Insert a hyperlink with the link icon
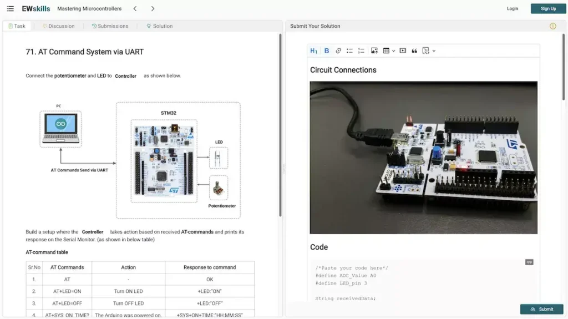This screenshot has height=319, width=568. click(x=338, y=50)
